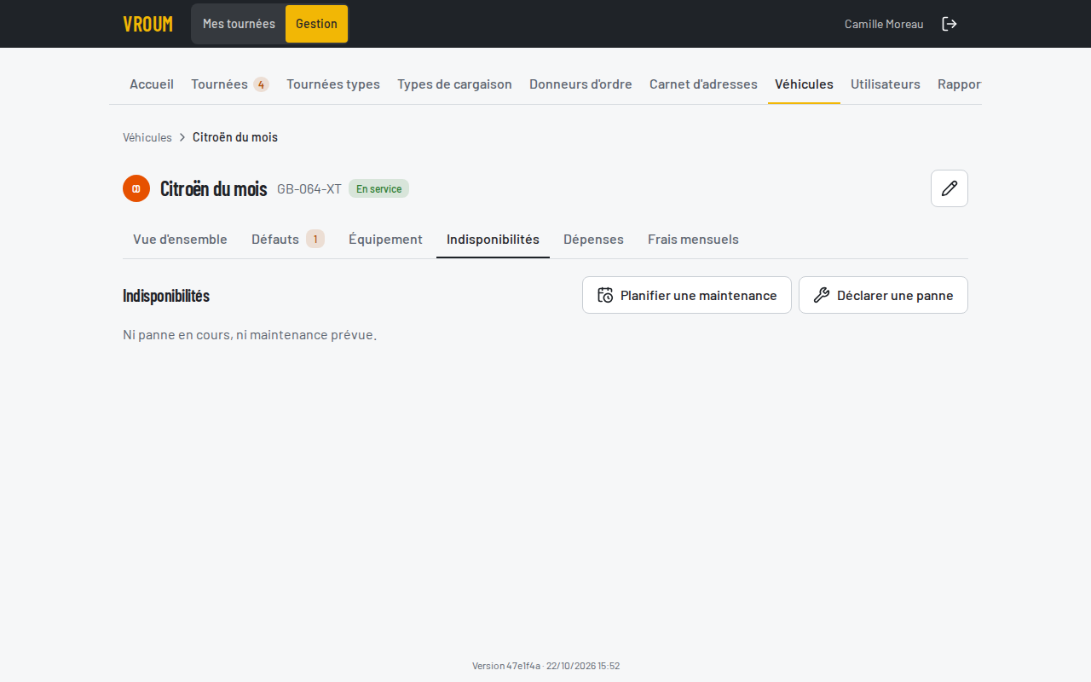Image resolution: width=1091 pixels, height=682 pixels.
Task: Click the orange vehicle avatar icon
Action: point(136,188)
